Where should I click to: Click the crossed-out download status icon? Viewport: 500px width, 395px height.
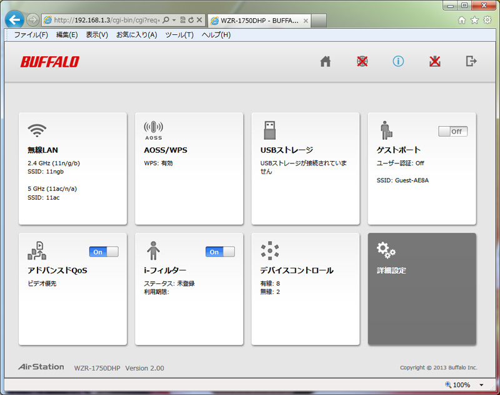coord(435,61)
